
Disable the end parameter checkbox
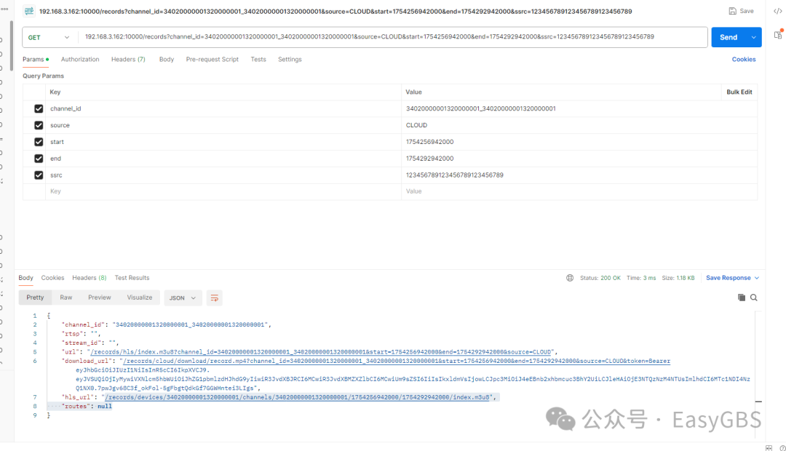pos(39,159)
